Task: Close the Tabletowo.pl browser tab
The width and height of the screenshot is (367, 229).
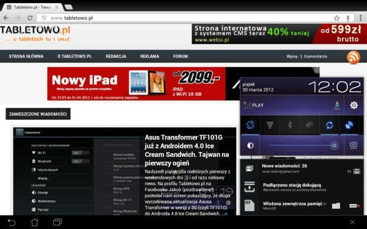Action: coord(57,7)
